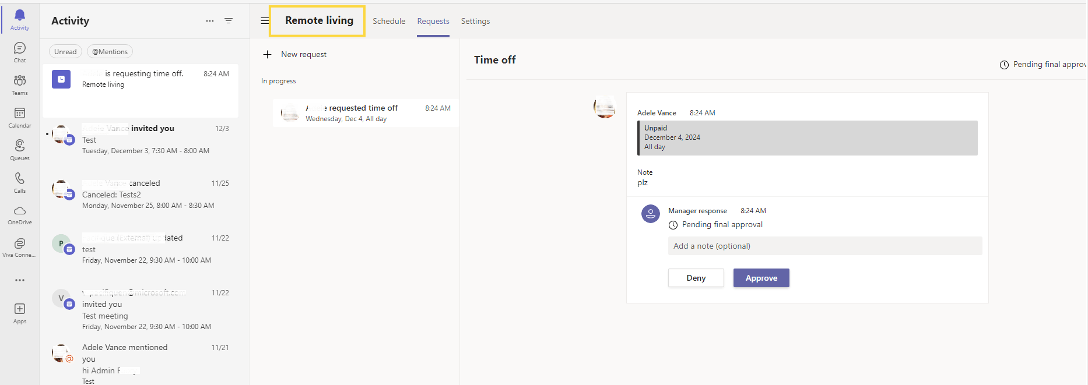The width and height of the screenshot is (1088, 385).
Task: Open Calls from the sidebar
Action: [x=20, y=179]
